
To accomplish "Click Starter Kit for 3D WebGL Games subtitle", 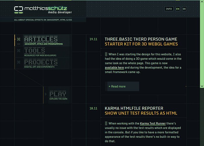I will pyautogui.click(x=141, y=44).
